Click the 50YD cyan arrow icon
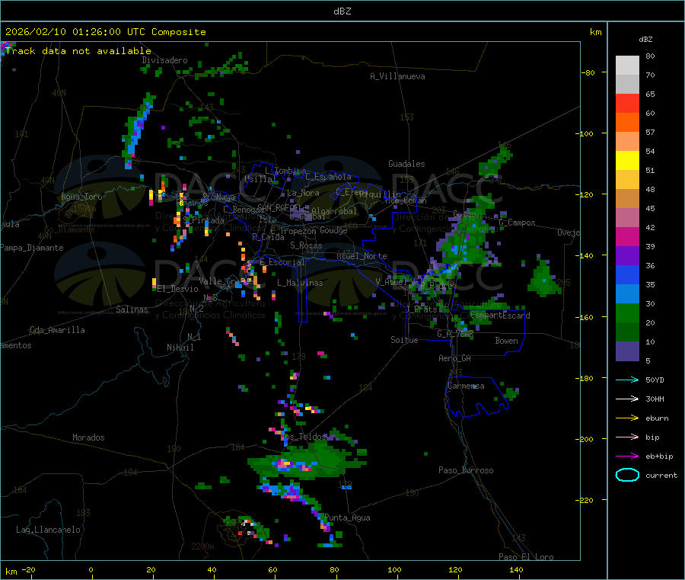The image size is (685, 580). pos(627,380)
